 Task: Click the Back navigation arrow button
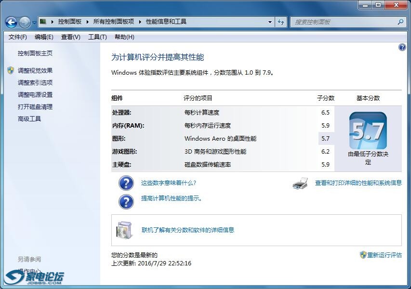click(11, 22)
